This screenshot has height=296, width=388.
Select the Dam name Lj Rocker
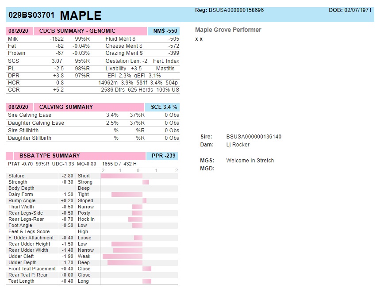238,145
